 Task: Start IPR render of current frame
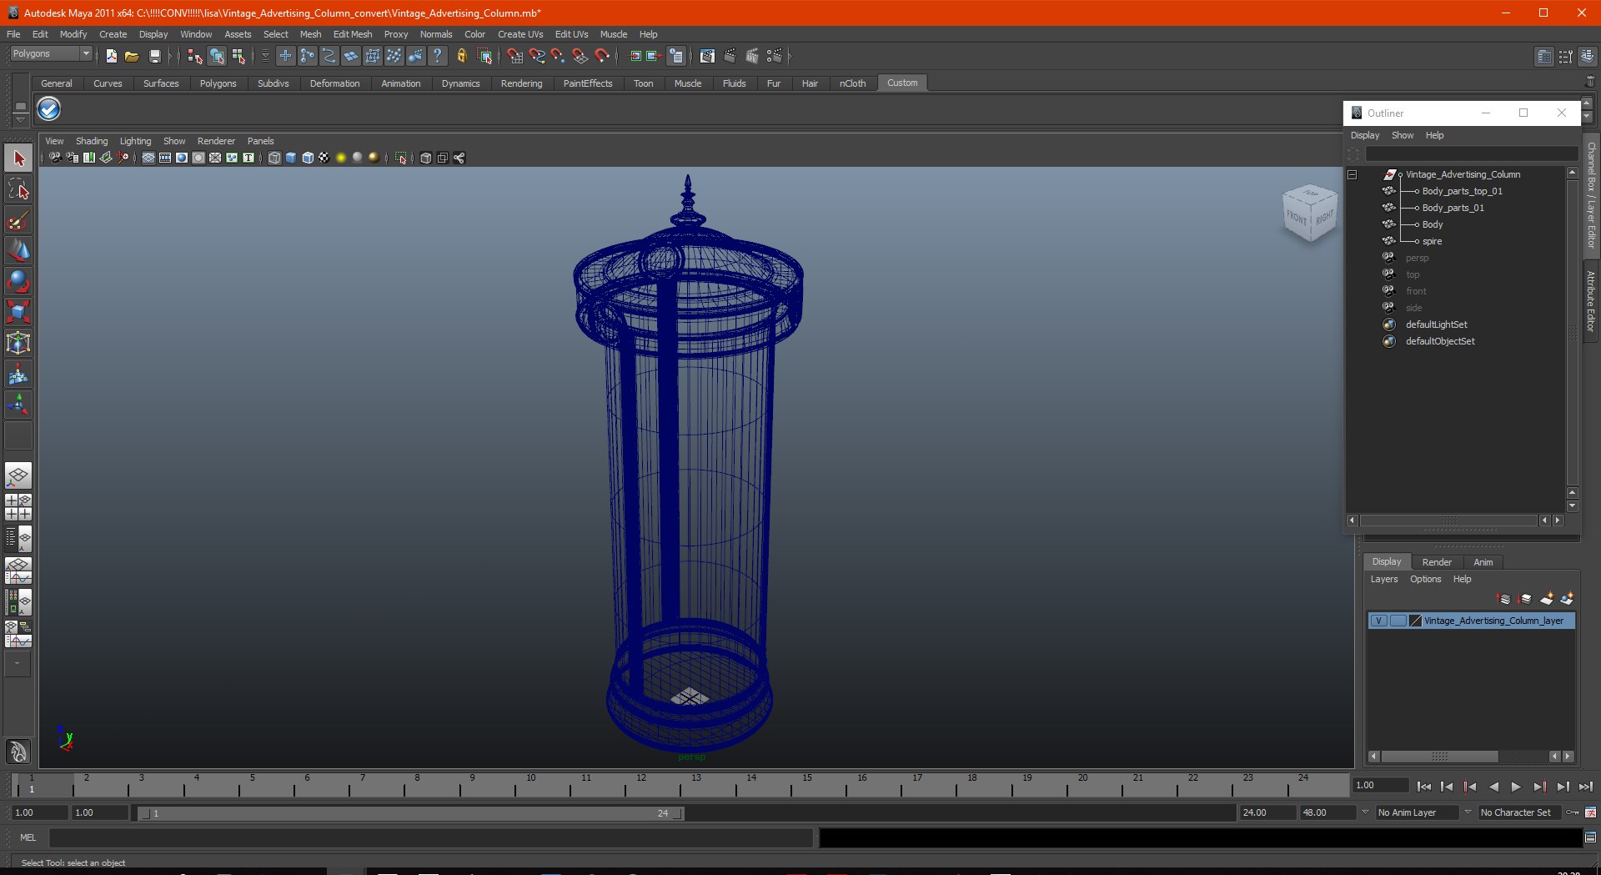click(x=752, y=56)
